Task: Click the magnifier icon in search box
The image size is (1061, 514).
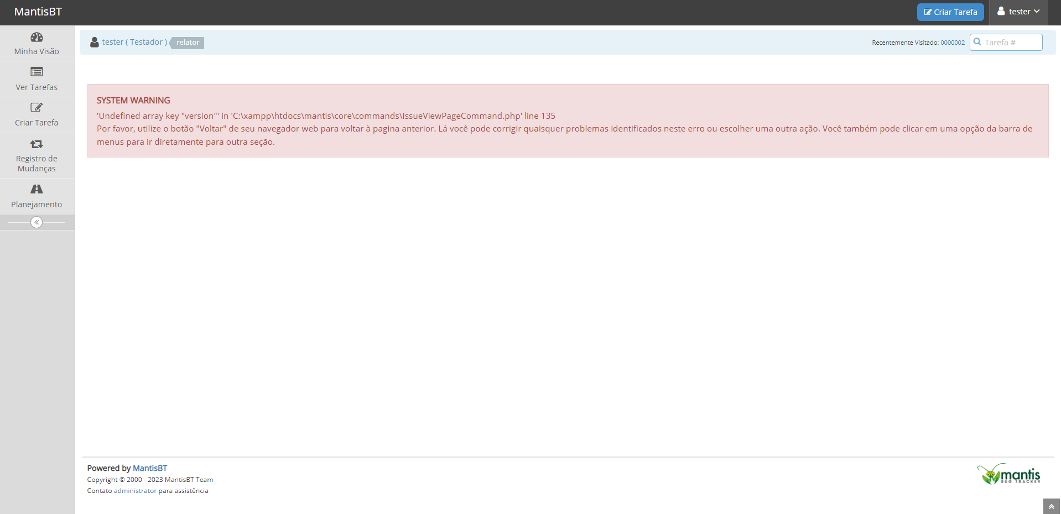Action: pos(977,42)
